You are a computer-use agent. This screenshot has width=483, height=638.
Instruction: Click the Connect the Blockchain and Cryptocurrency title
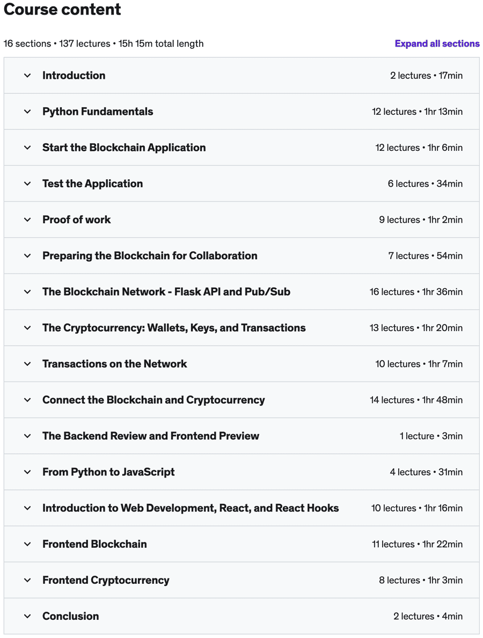point(153,400)
